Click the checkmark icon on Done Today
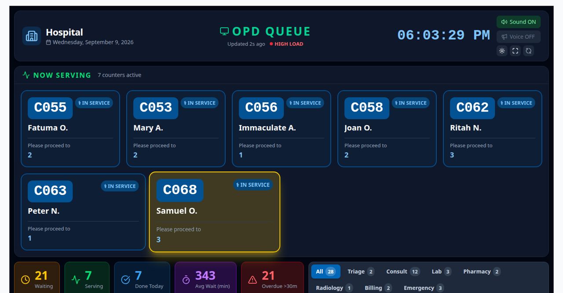Screen dimensions: 563x293 click(x=125, y=280)
